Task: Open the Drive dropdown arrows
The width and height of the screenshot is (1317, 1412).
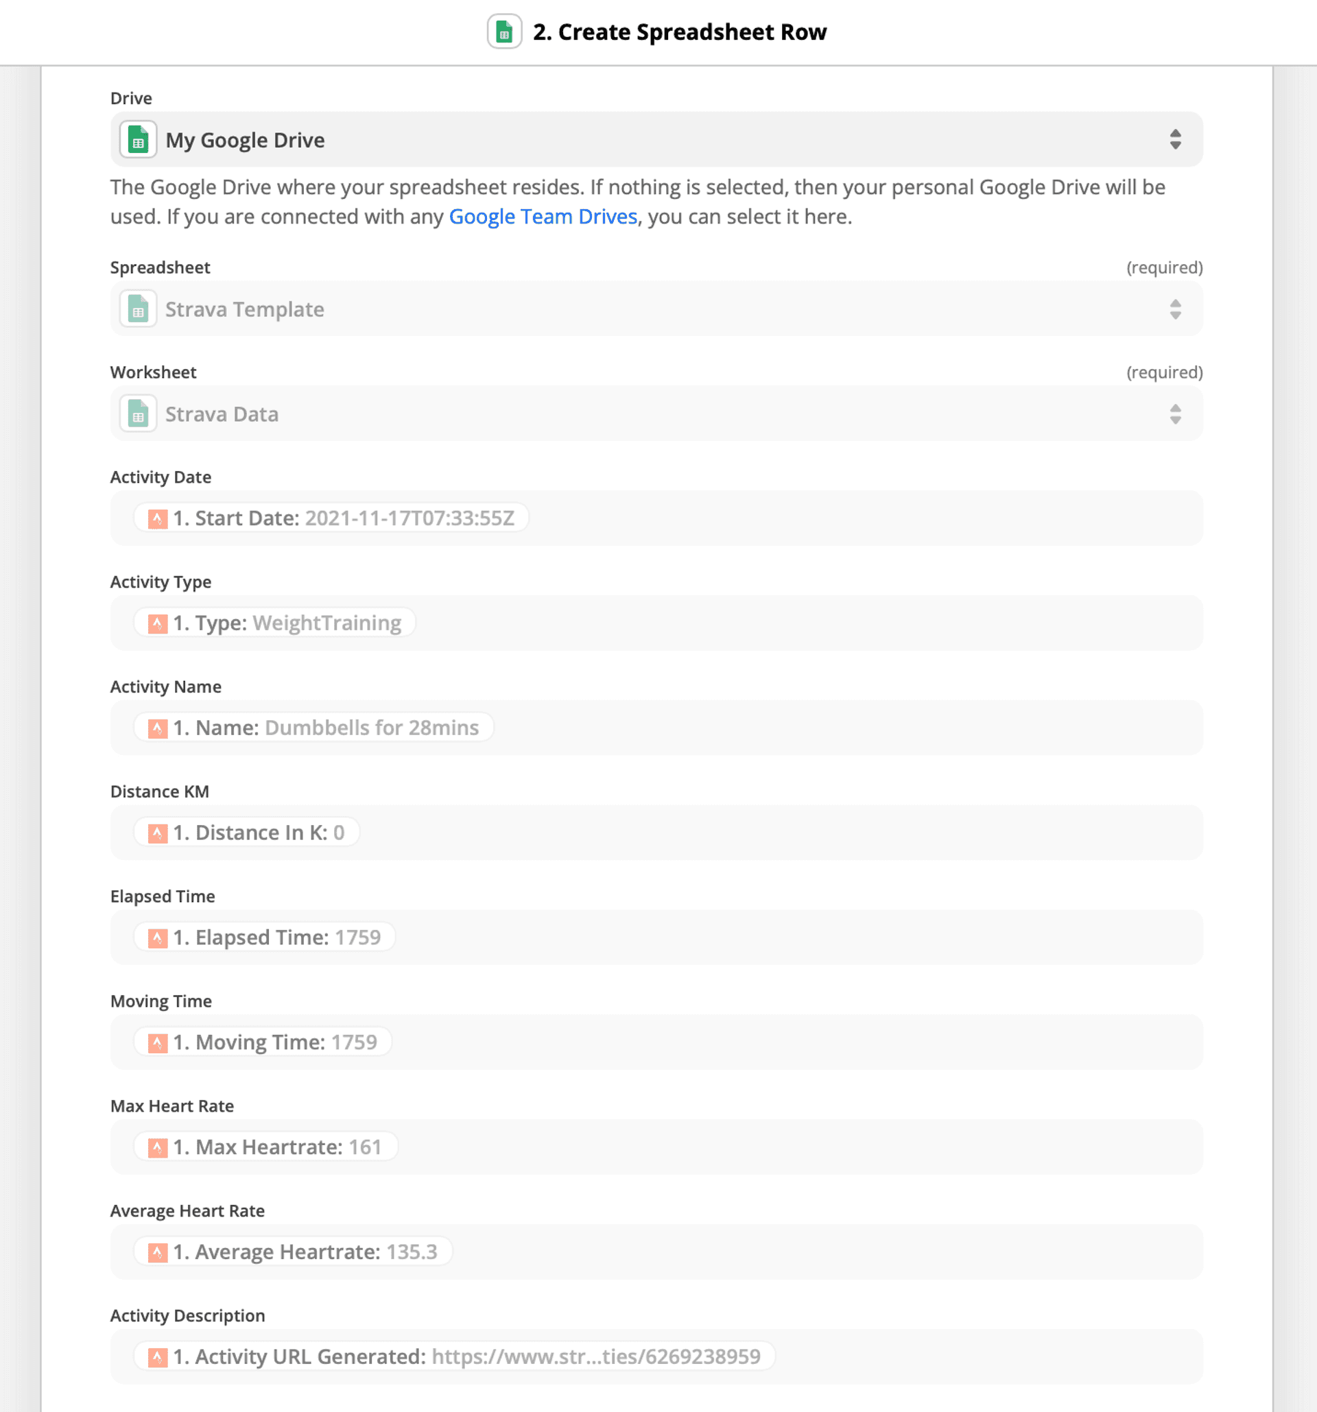Action: [1175, 140]
